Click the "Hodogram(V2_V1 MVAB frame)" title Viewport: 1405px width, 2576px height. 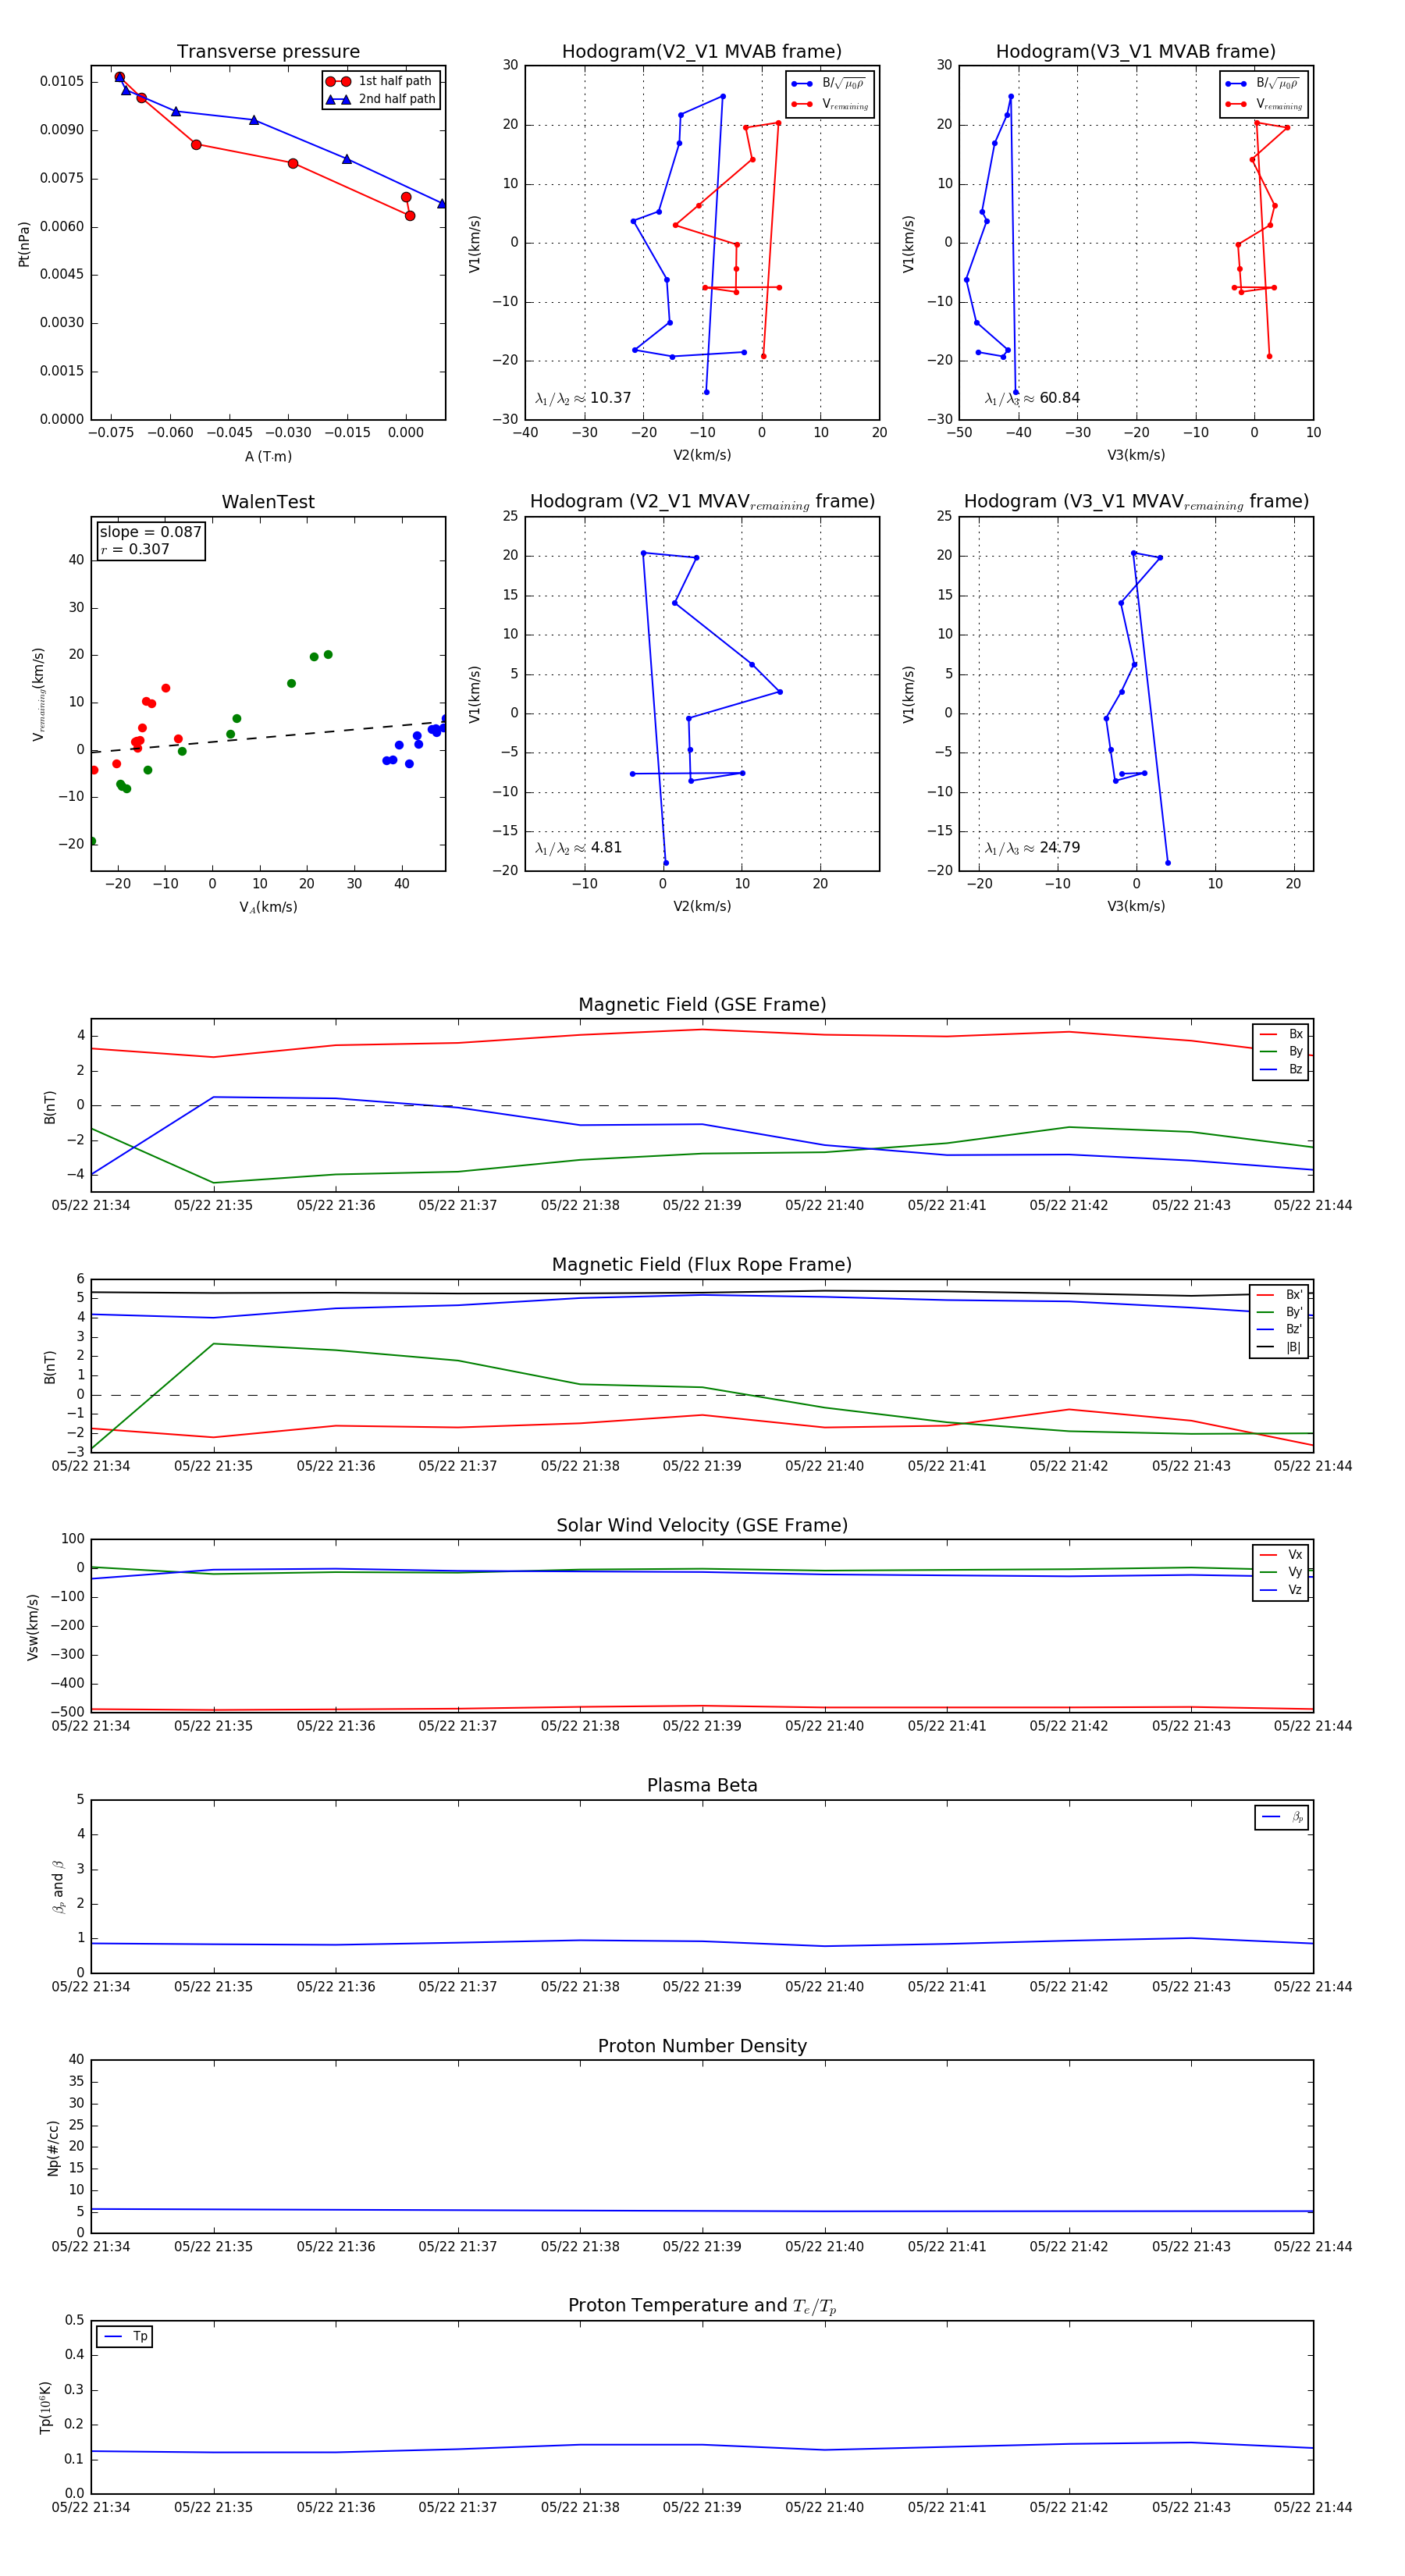click(x=702, y=52)
